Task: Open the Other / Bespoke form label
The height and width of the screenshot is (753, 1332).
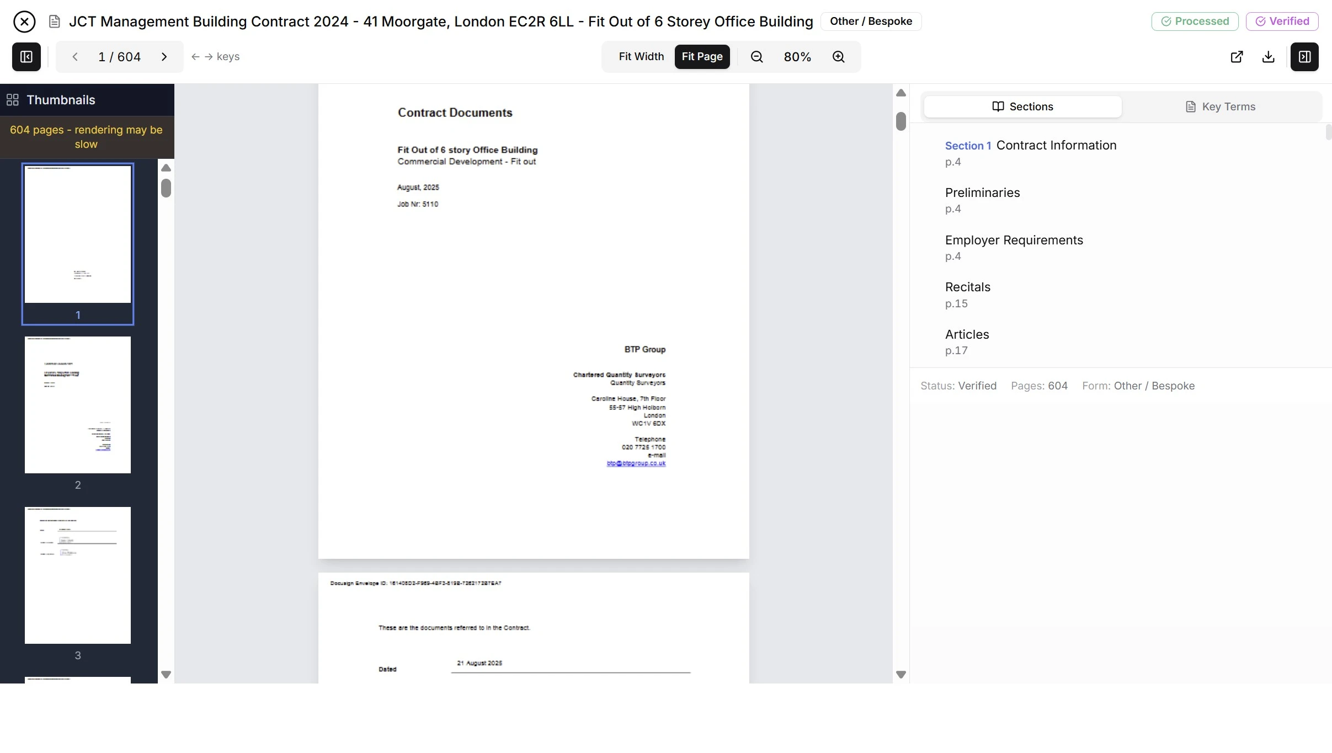Action: 871,21
